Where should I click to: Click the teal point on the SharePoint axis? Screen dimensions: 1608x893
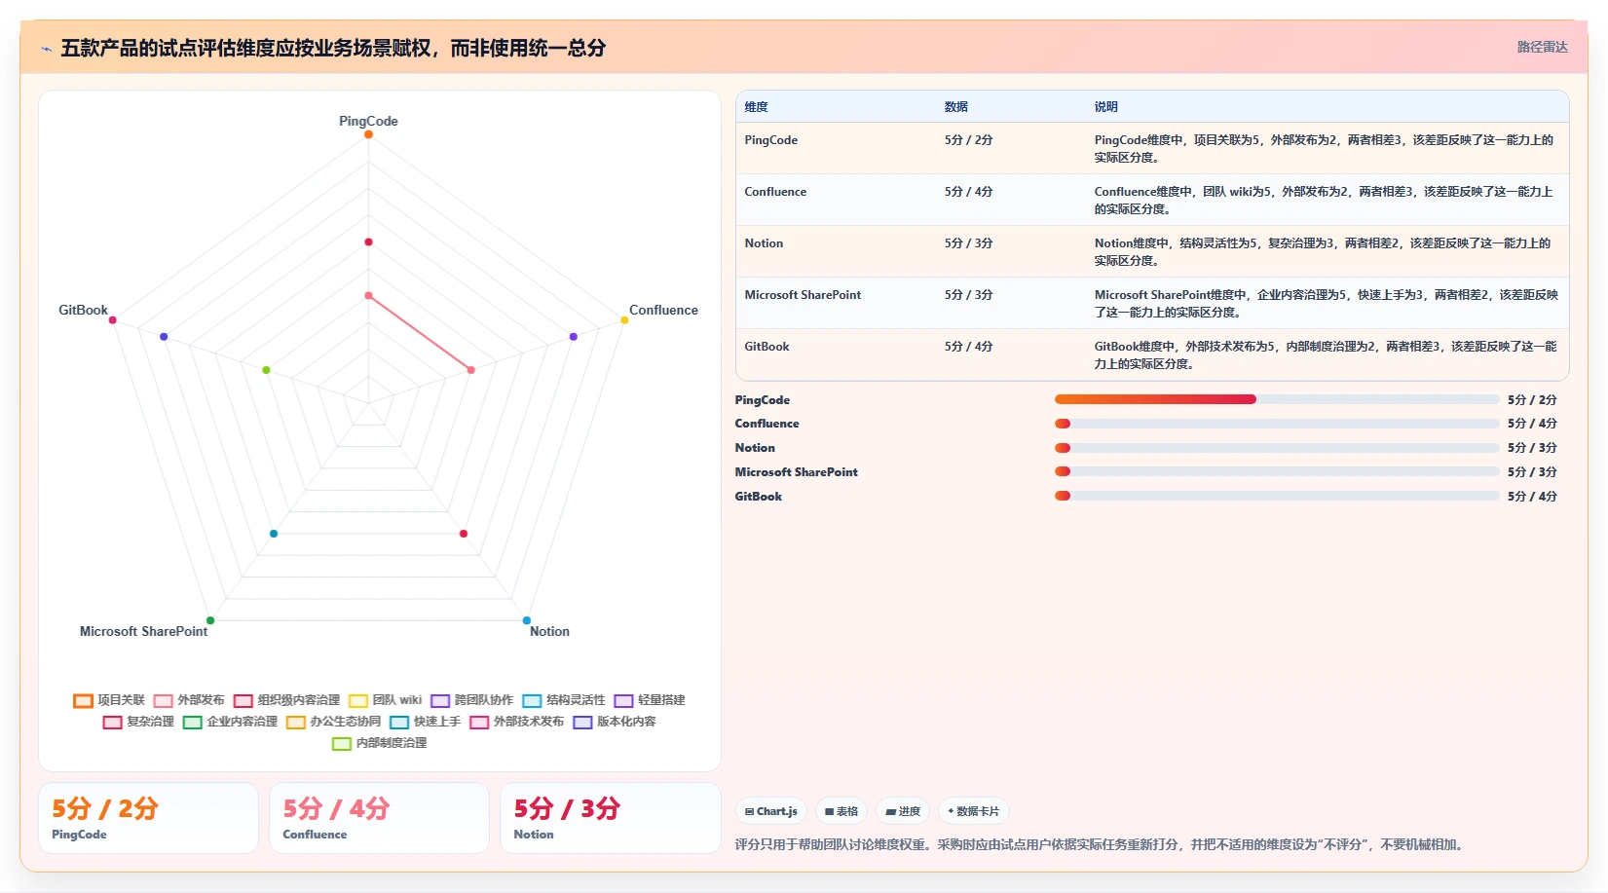[274, 534]
